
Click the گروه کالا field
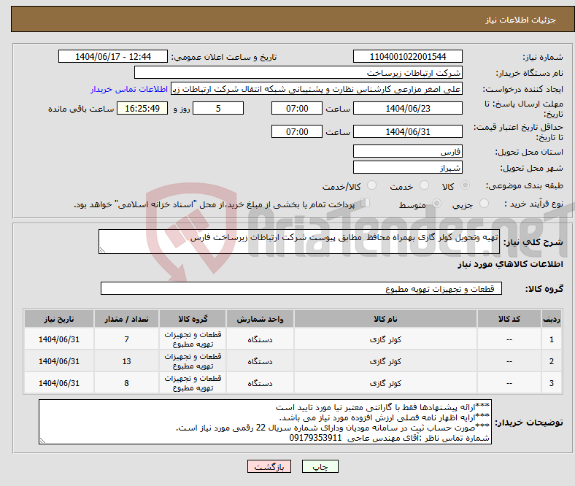pos(300,289)
